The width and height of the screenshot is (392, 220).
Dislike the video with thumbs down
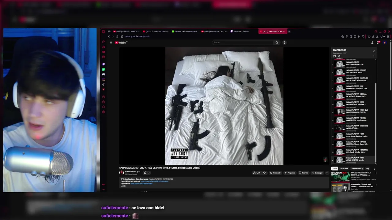265,173
